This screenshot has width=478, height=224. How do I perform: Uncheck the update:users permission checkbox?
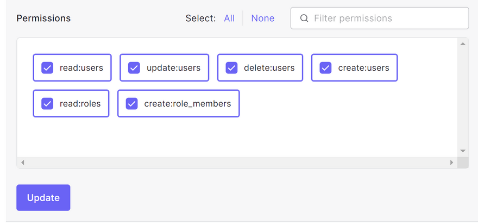(134, 68)
